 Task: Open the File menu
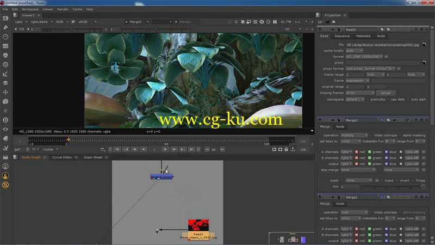click(x=5, y=9)
